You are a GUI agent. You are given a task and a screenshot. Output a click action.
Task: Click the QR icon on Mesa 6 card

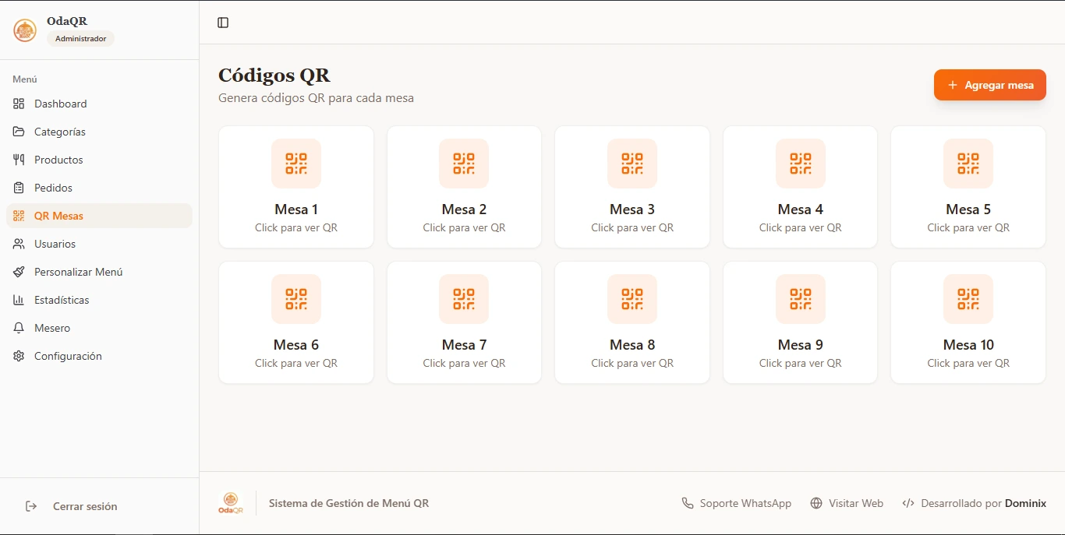click(x=296, y=299)
